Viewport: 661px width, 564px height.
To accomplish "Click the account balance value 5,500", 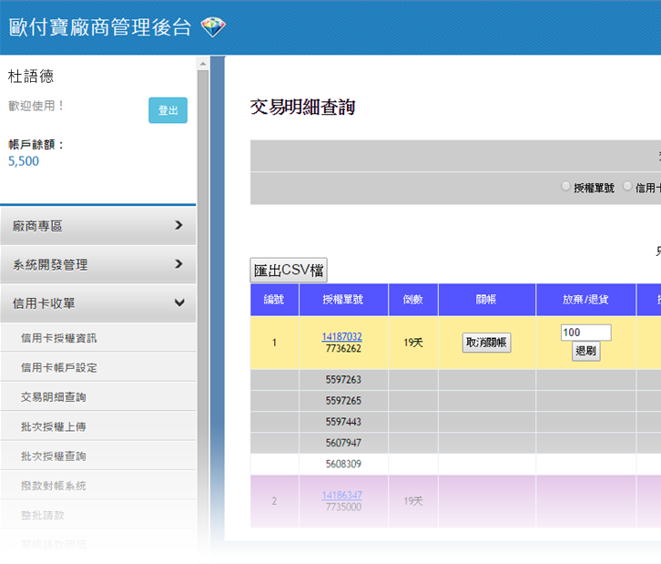I will [x=24, y=161].
